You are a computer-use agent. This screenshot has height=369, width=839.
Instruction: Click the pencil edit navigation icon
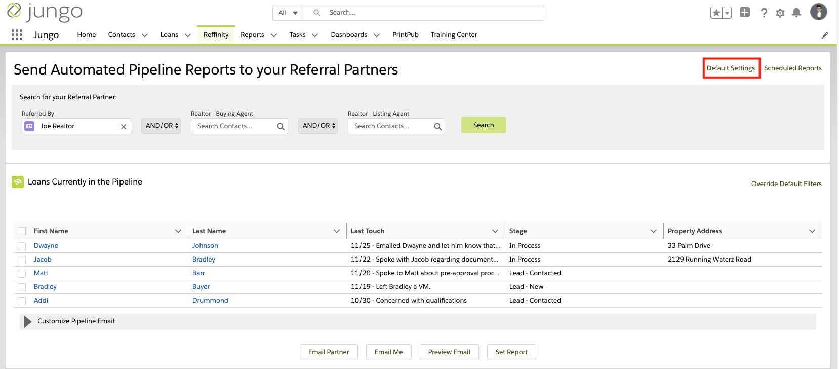[824, 35]
